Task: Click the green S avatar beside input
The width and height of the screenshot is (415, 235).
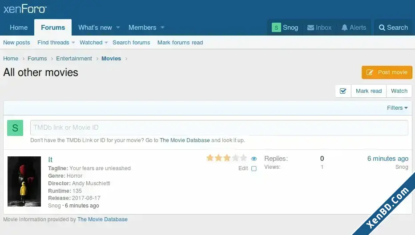Action: [x=15, y=128]
